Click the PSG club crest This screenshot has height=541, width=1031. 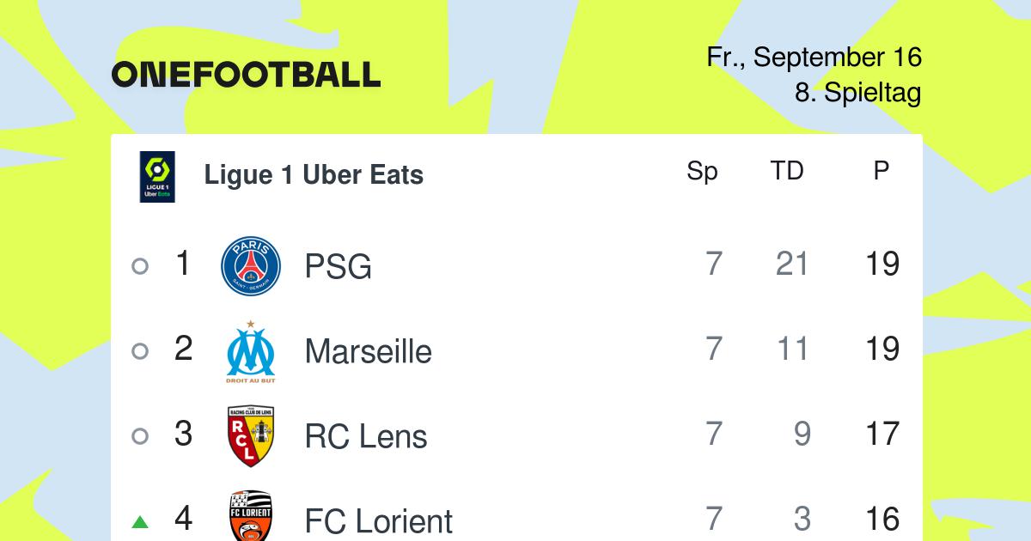251,266
